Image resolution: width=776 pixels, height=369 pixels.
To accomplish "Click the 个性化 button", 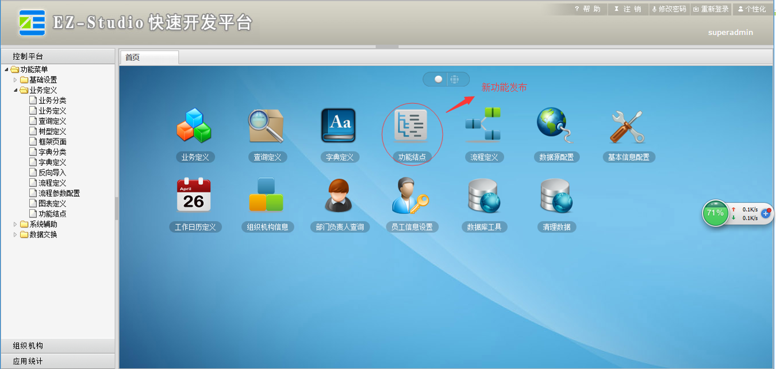I will click(x=752, y=9).
